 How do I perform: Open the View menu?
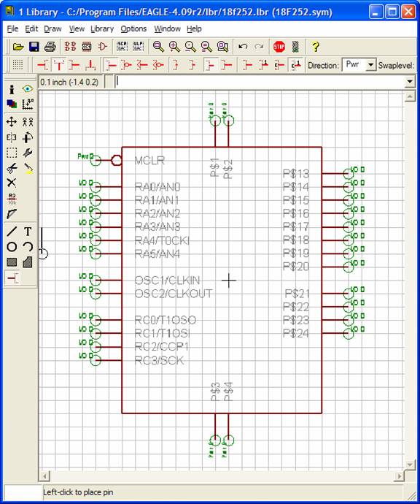click(77, 29)
